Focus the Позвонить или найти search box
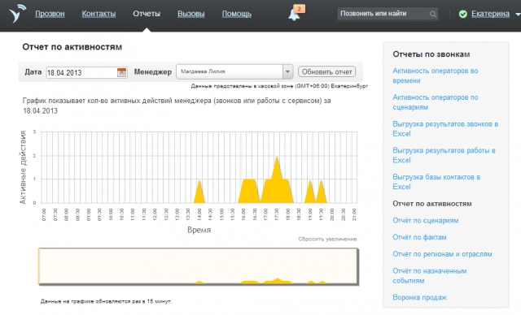 pyautogui.click(x=387, y=14)
